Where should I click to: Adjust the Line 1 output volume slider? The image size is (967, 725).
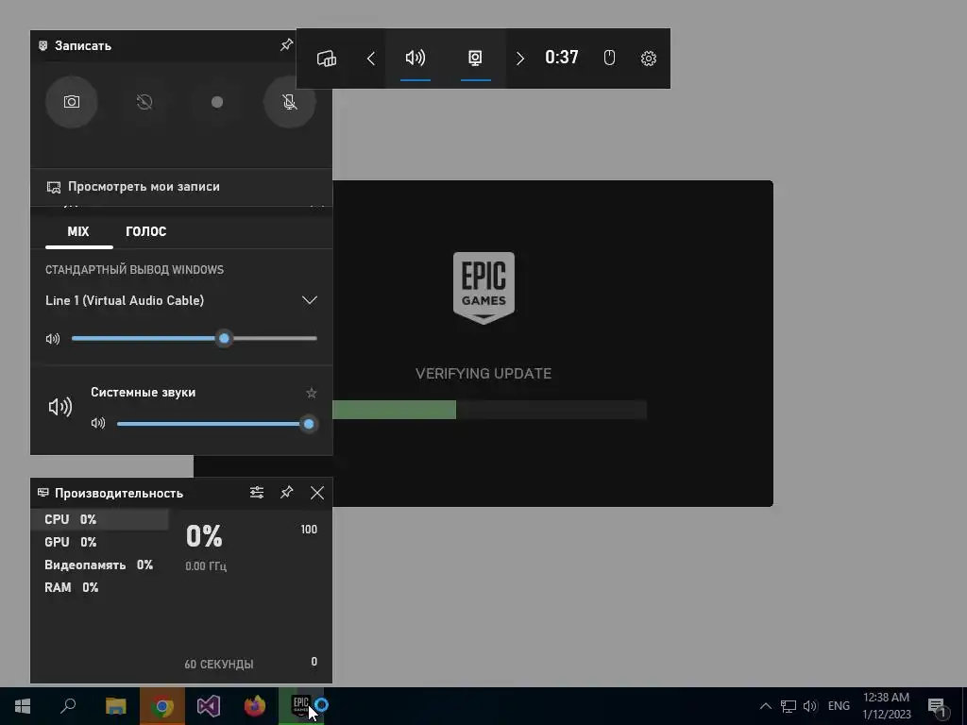(x=195, y=339)
